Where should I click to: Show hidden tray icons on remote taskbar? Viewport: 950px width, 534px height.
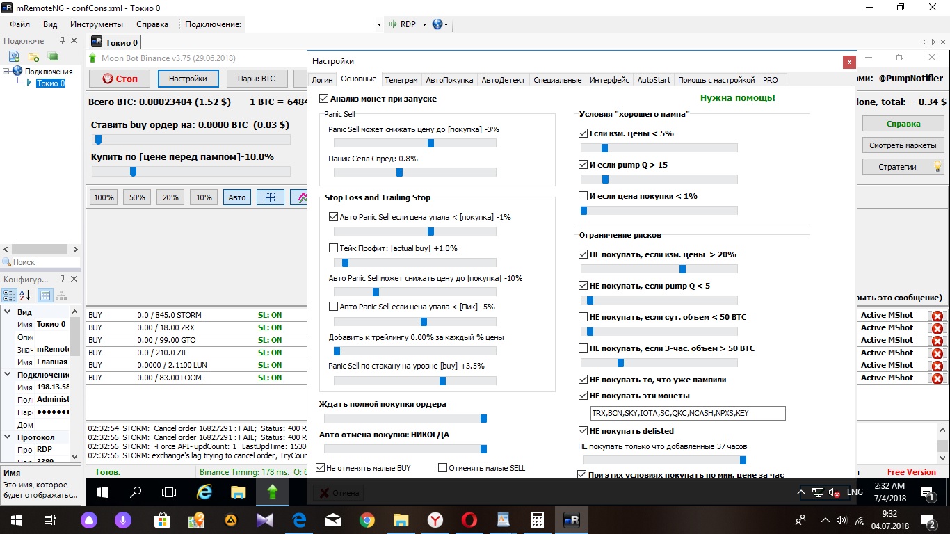click(801, 492)
